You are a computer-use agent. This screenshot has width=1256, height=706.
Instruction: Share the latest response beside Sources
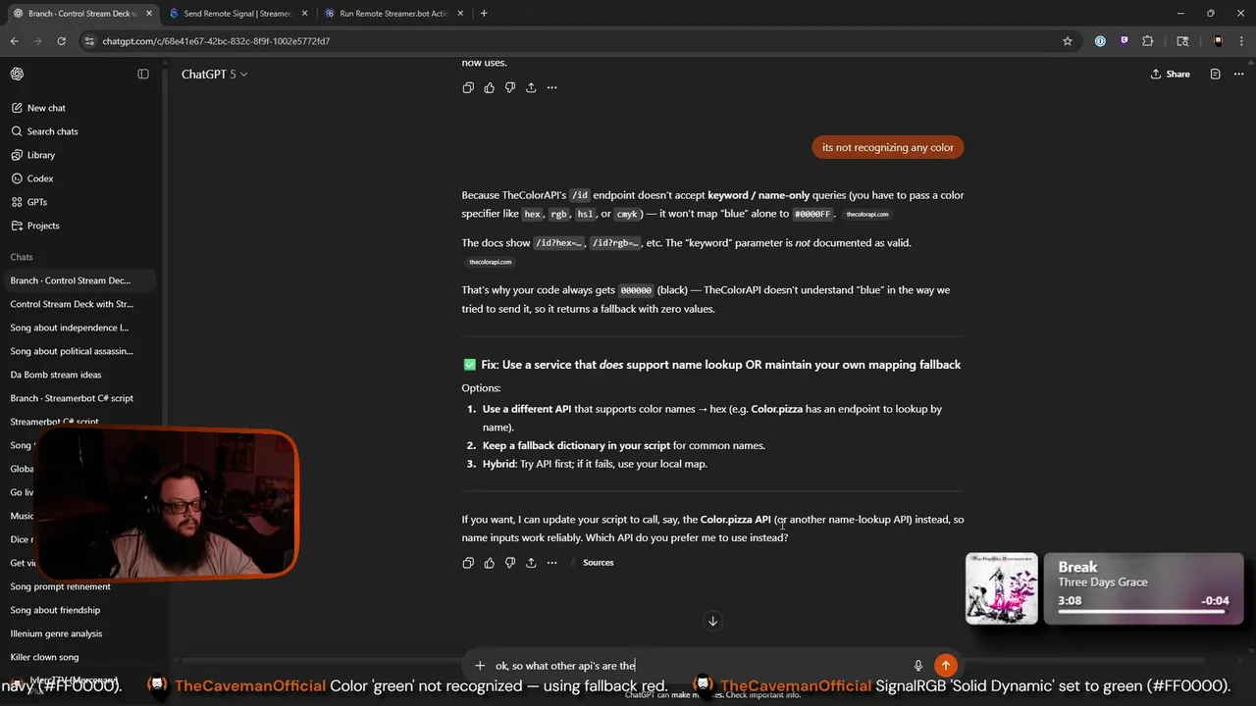[531, 563]
